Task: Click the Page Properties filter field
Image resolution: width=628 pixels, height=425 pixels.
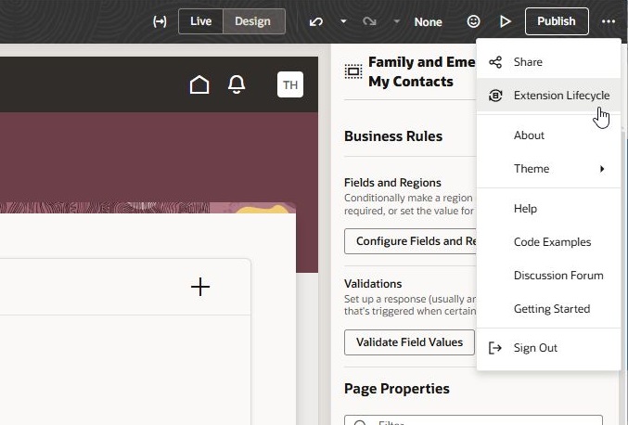Action: [473, 421]
